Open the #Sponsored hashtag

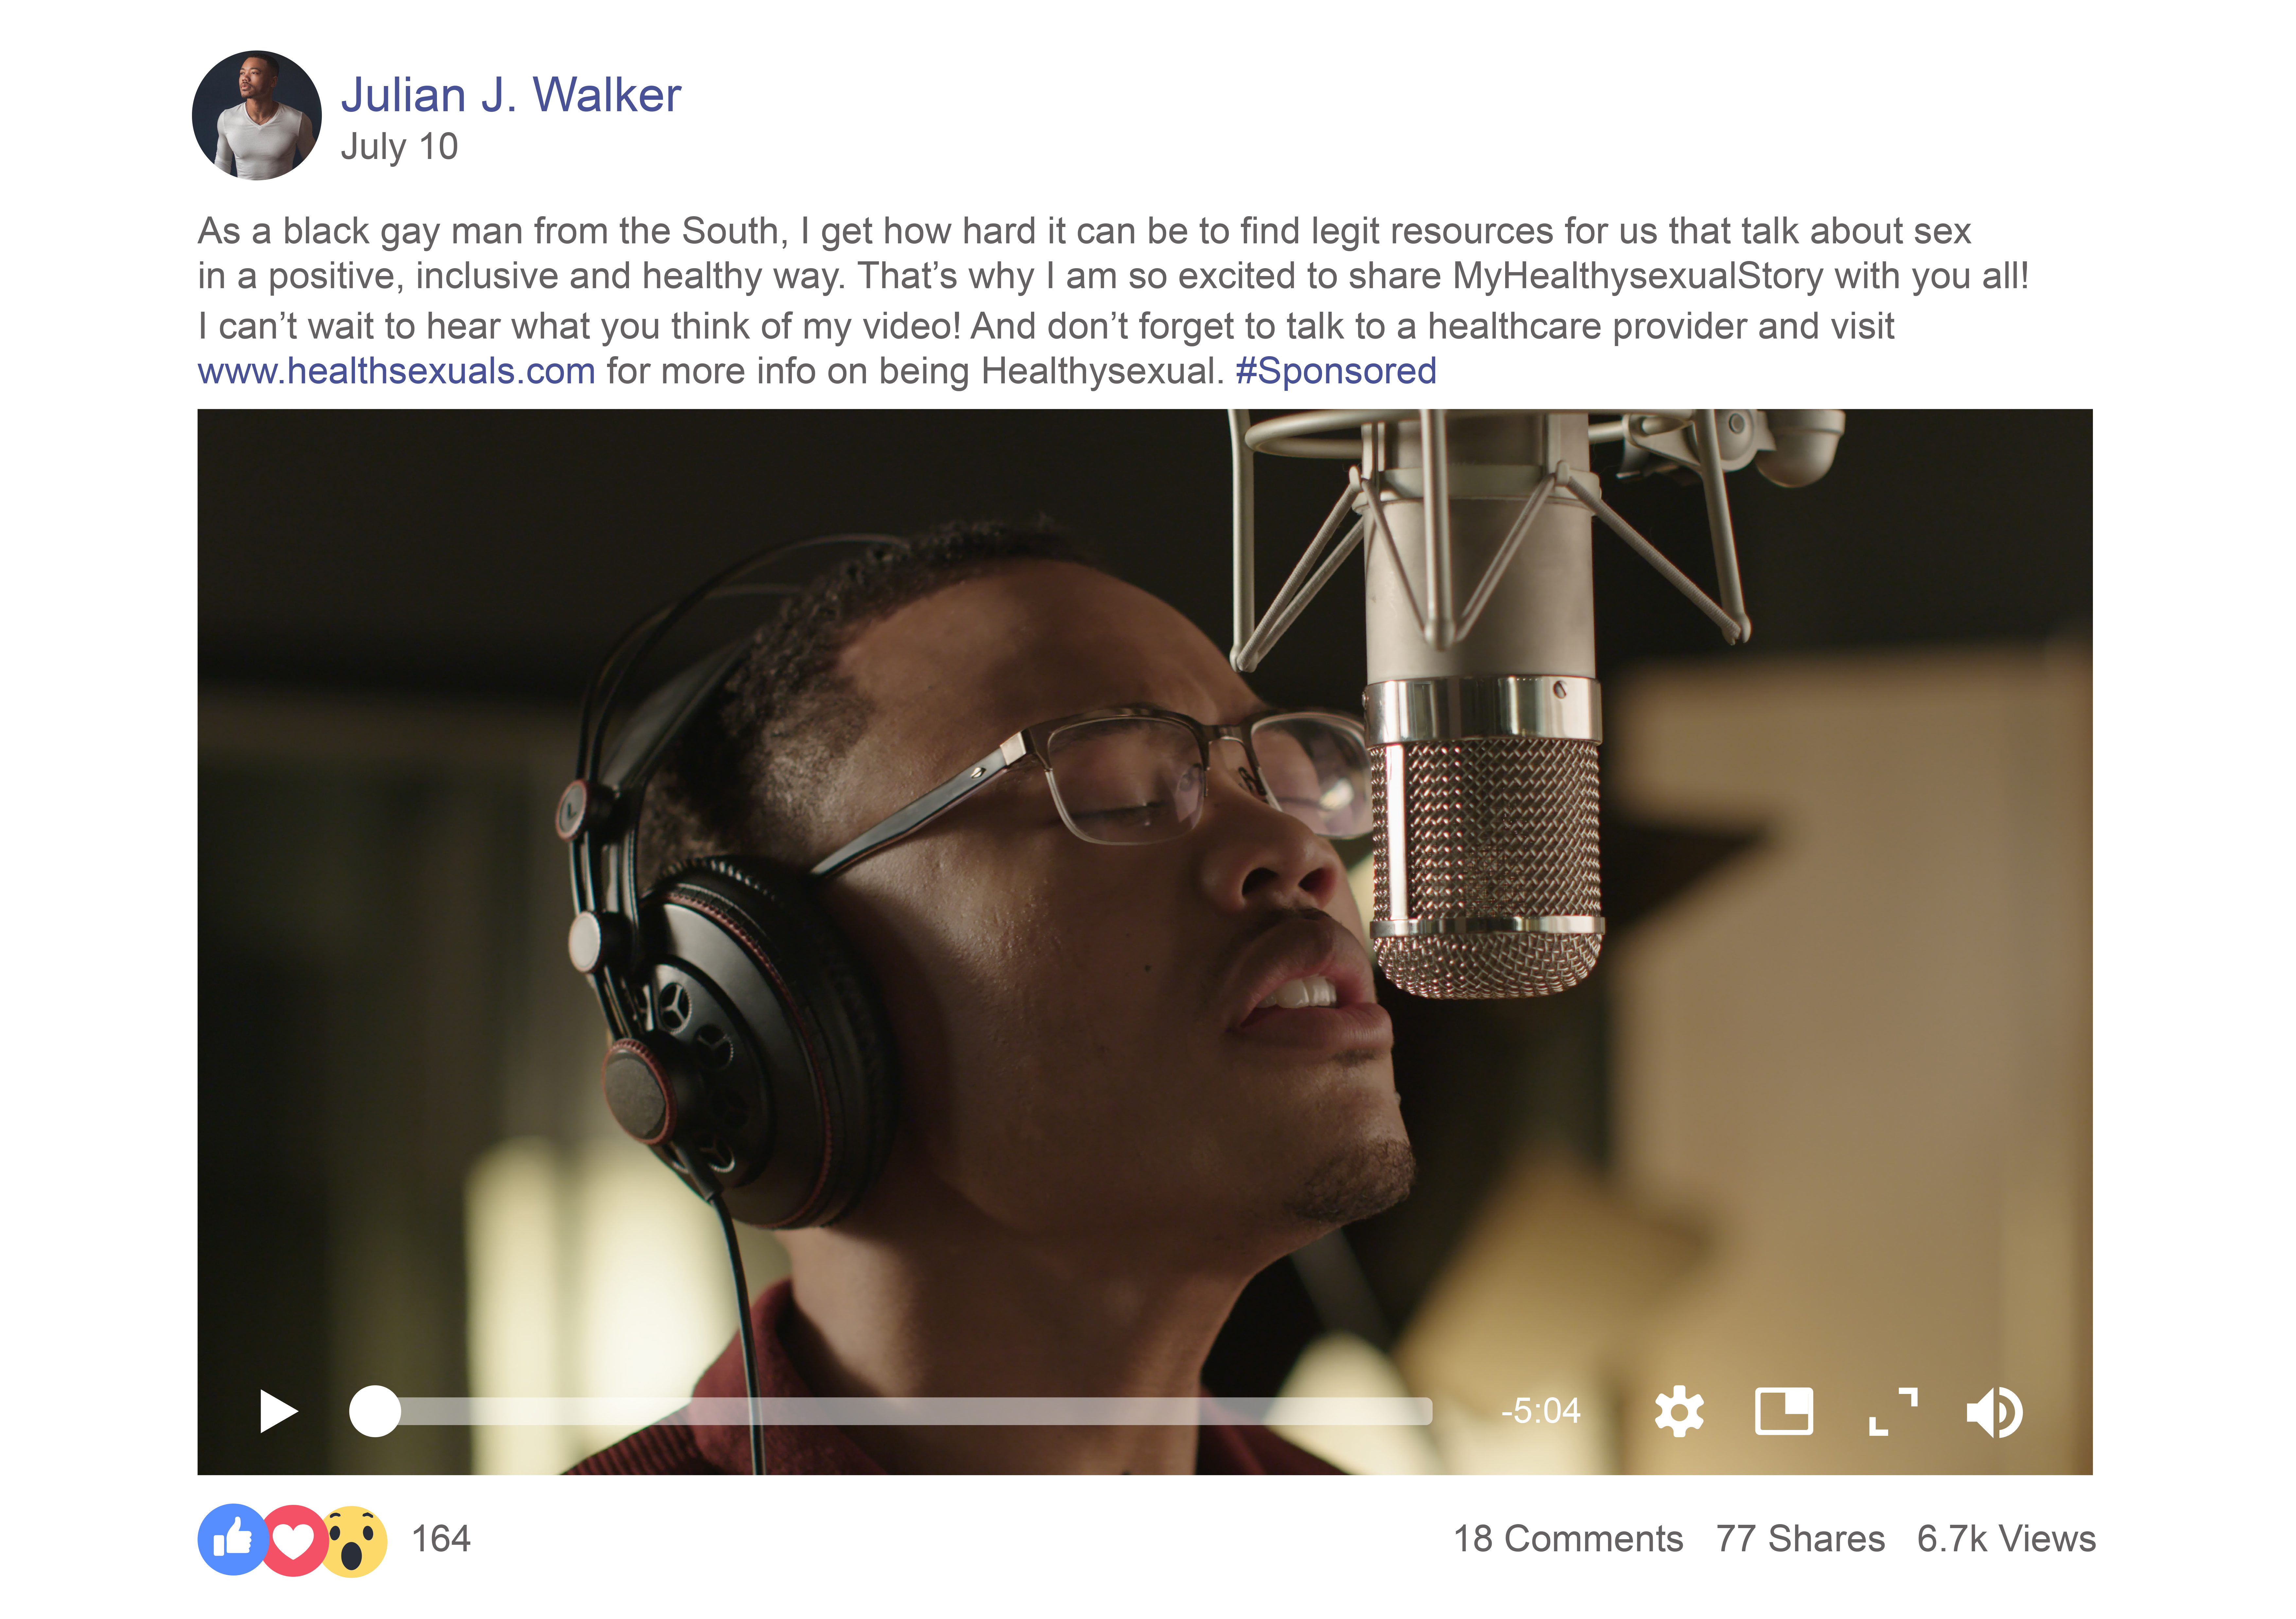coord(1336,371)
